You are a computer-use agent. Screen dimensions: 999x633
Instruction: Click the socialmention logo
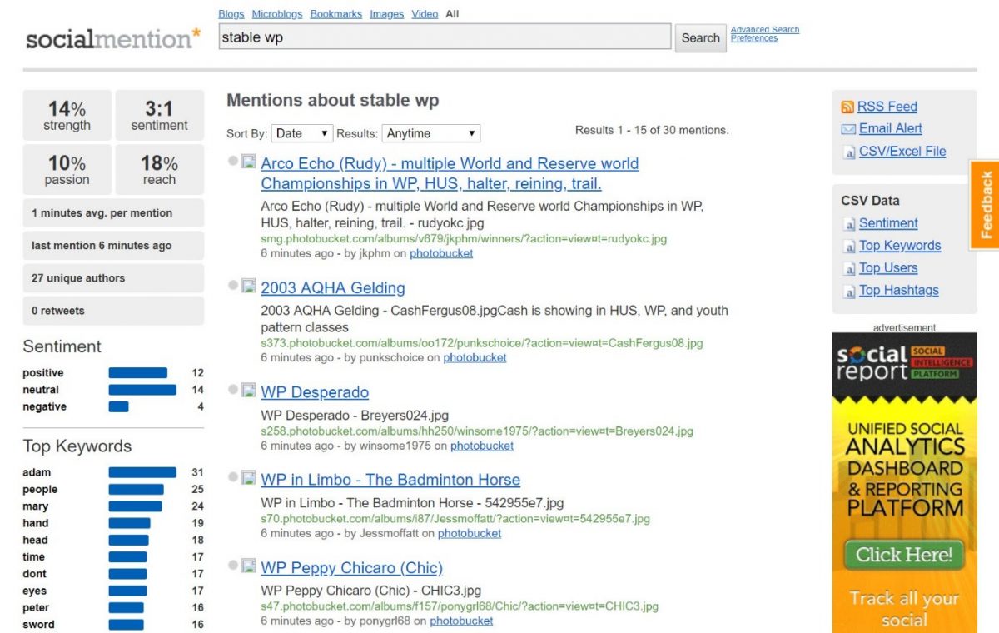pyautogui.click(x=113, y=37)
